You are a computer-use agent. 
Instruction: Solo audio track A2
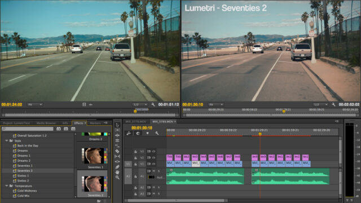[159, 188]
